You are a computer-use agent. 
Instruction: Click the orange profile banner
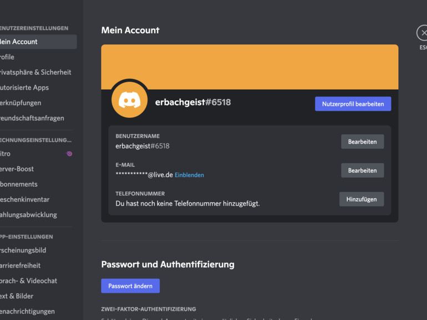(250, 67)
